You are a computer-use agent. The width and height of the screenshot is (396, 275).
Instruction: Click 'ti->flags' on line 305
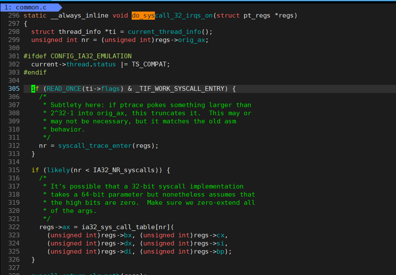[x=103, y=89]
